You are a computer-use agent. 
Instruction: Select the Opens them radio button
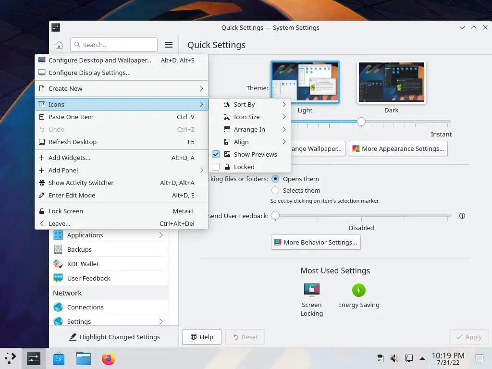tap(275, 179)
